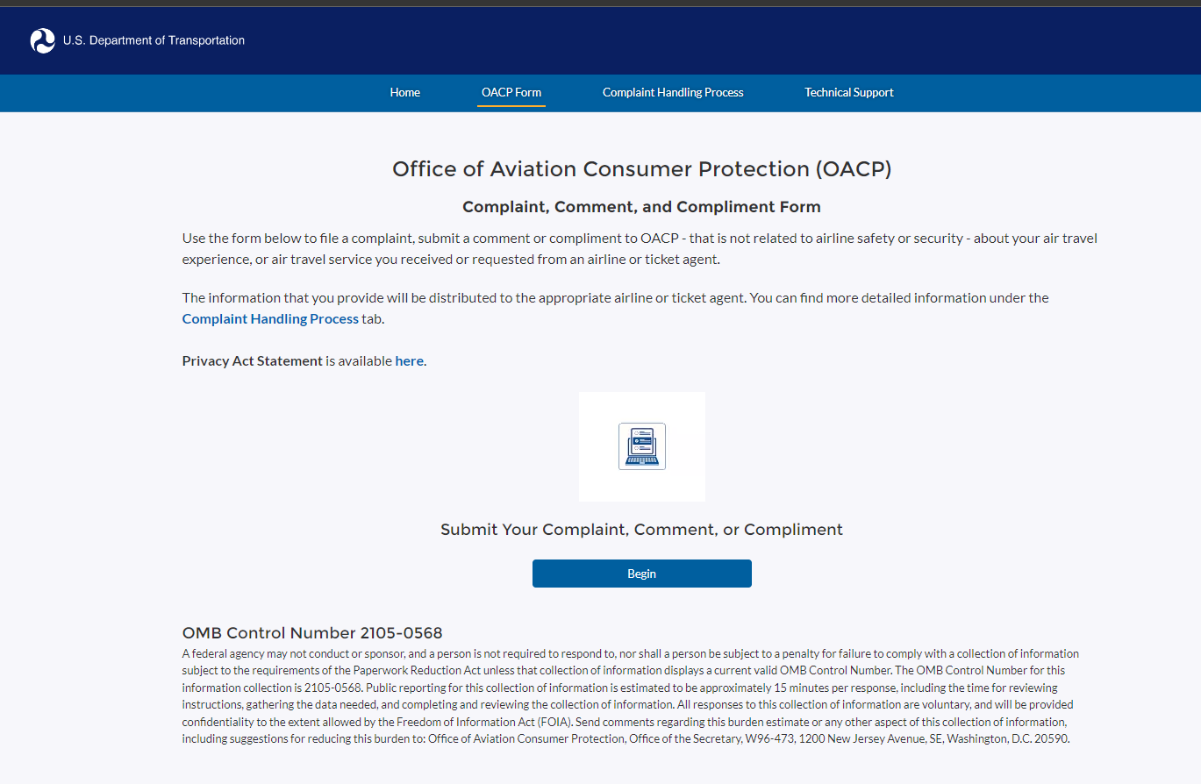Click the paragraph starting 'The information that you provide'
Screen dimensions: 1201x784
point(614,298)
